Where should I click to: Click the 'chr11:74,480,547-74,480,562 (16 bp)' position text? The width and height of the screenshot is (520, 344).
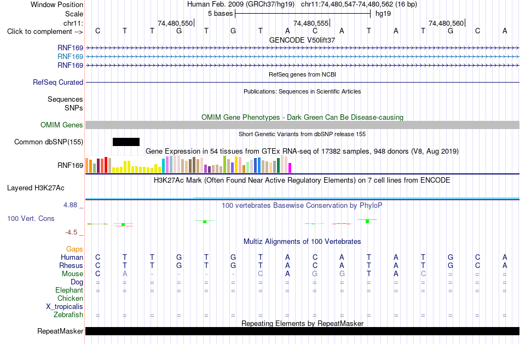click(359, 4)
